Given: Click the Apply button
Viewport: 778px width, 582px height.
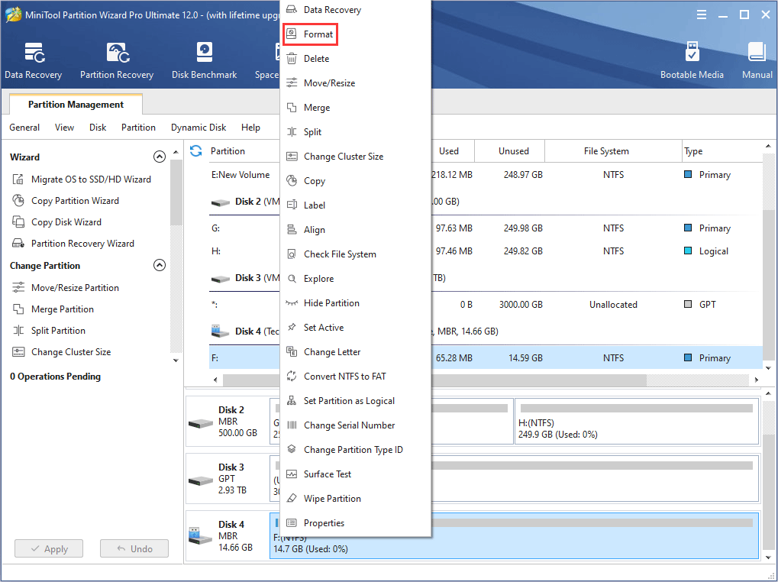Looking at the screenshot, I should coord(49,548).
